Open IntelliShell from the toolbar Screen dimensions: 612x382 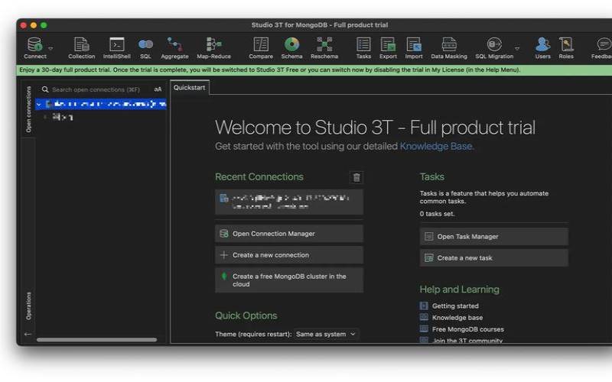[x=116, y=46]
